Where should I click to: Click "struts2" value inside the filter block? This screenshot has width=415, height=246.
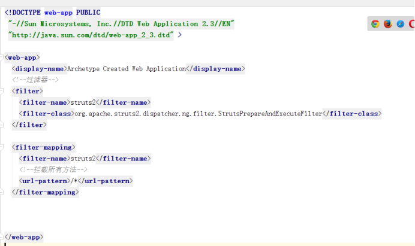[83, 102]
